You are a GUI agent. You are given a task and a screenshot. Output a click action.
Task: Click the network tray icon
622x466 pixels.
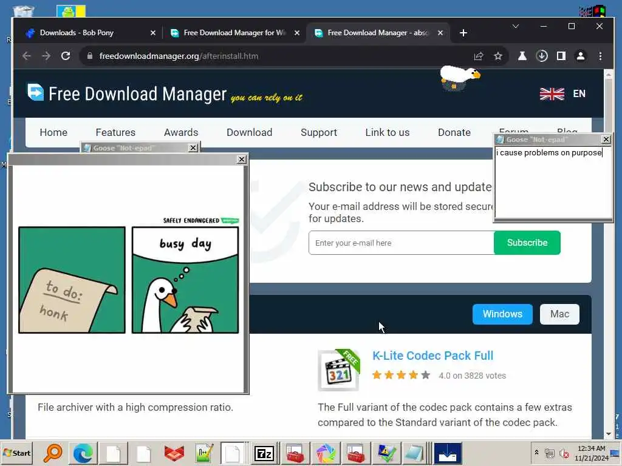coord(549,453)
